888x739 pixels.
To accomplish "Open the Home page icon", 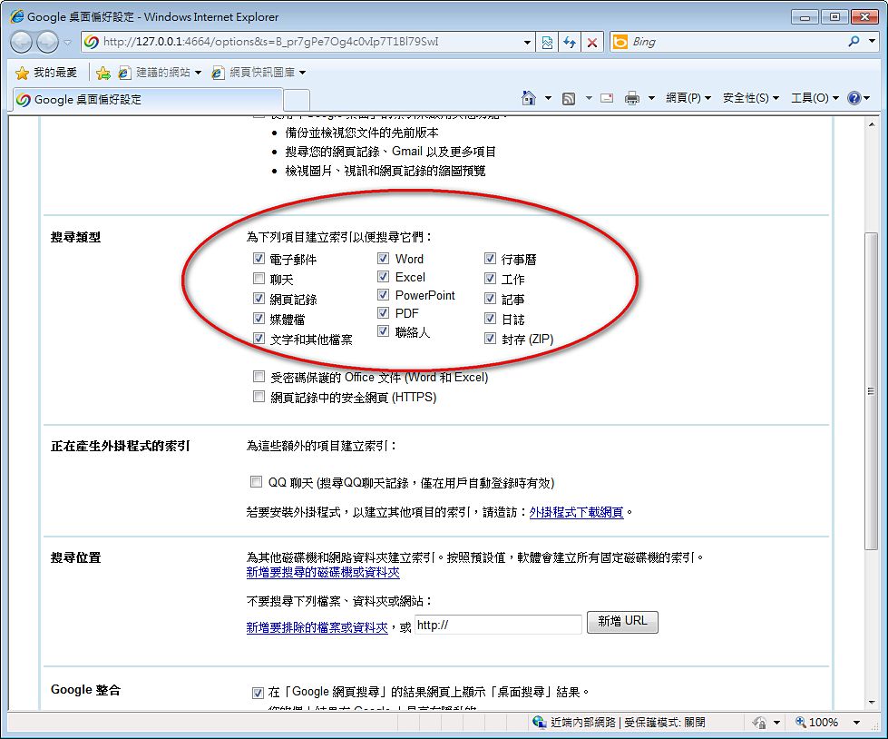I will pyautogui.click(x=529, y=99).
